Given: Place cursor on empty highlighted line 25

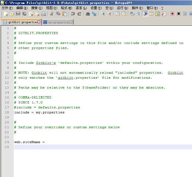Looking at the screenshot, I should [103, 147].
